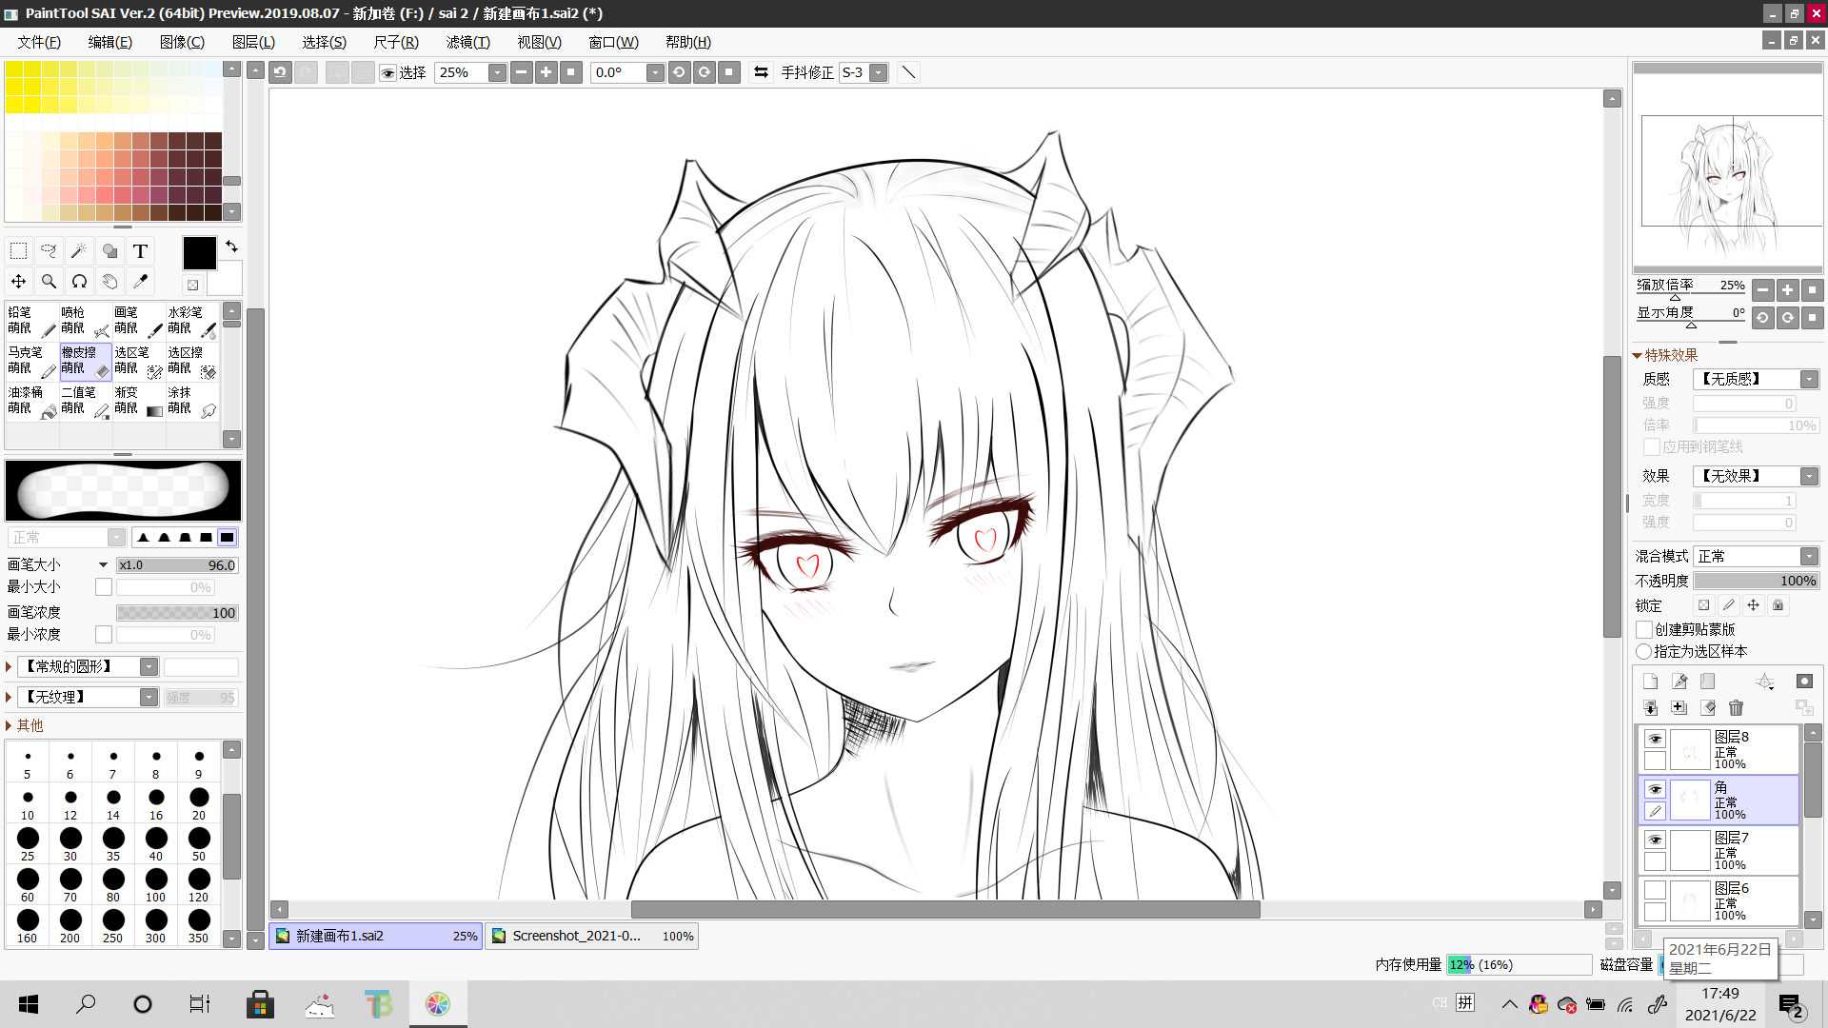Enable the 创建剪贴蒙版 checkbox
The image size is (1828, 1028).
point(1644,630)
